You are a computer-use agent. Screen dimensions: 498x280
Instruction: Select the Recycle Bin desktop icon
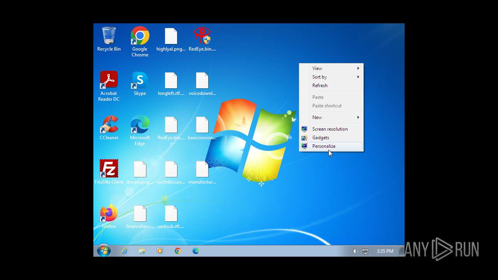109,39
